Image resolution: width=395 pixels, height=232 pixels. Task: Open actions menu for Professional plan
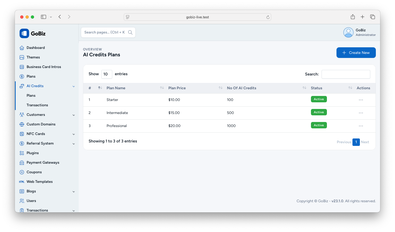(x=361, y=126)
